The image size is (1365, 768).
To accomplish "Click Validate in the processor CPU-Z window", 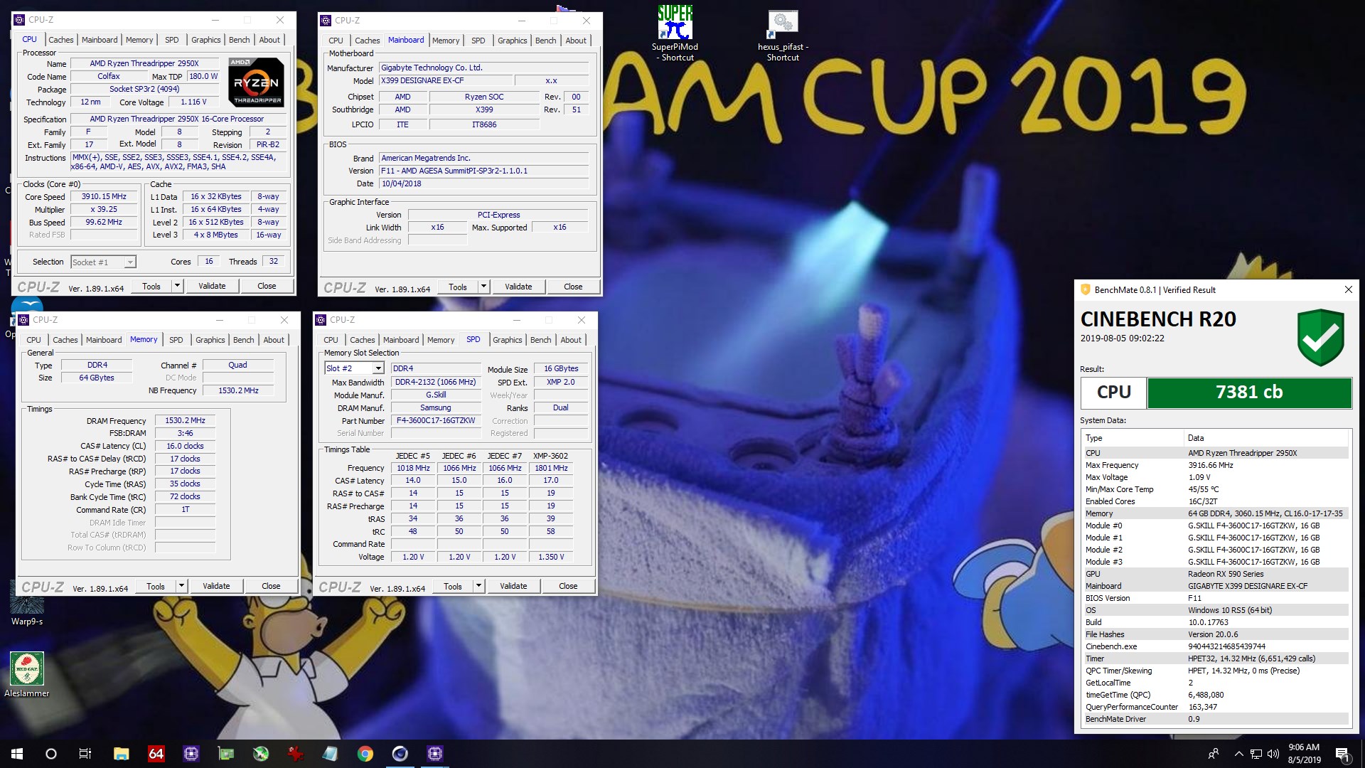I will (x=212, y=286).
